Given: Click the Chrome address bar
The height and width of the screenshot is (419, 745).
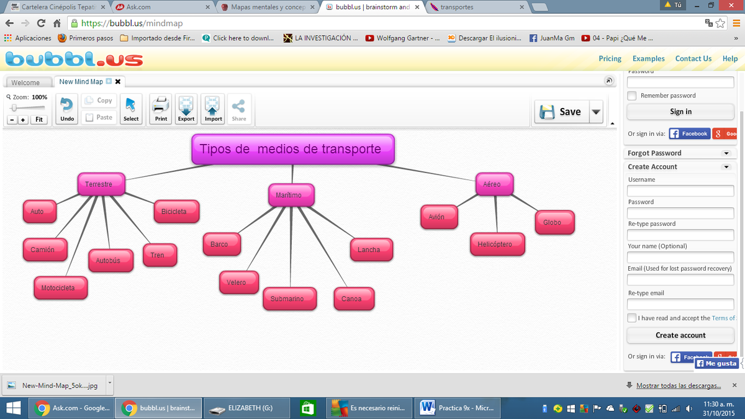Looking at the screenshot, I should (385, 23).
